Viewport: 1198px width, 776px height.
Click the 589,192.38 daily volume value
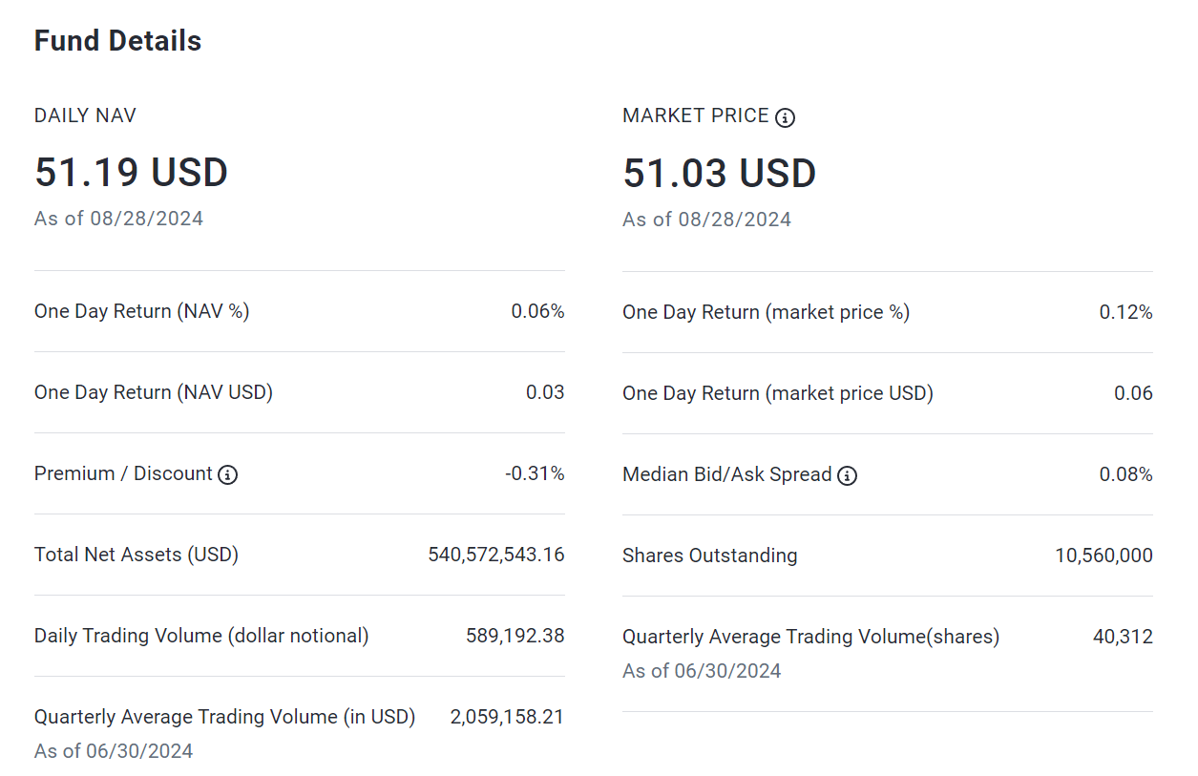515,636
